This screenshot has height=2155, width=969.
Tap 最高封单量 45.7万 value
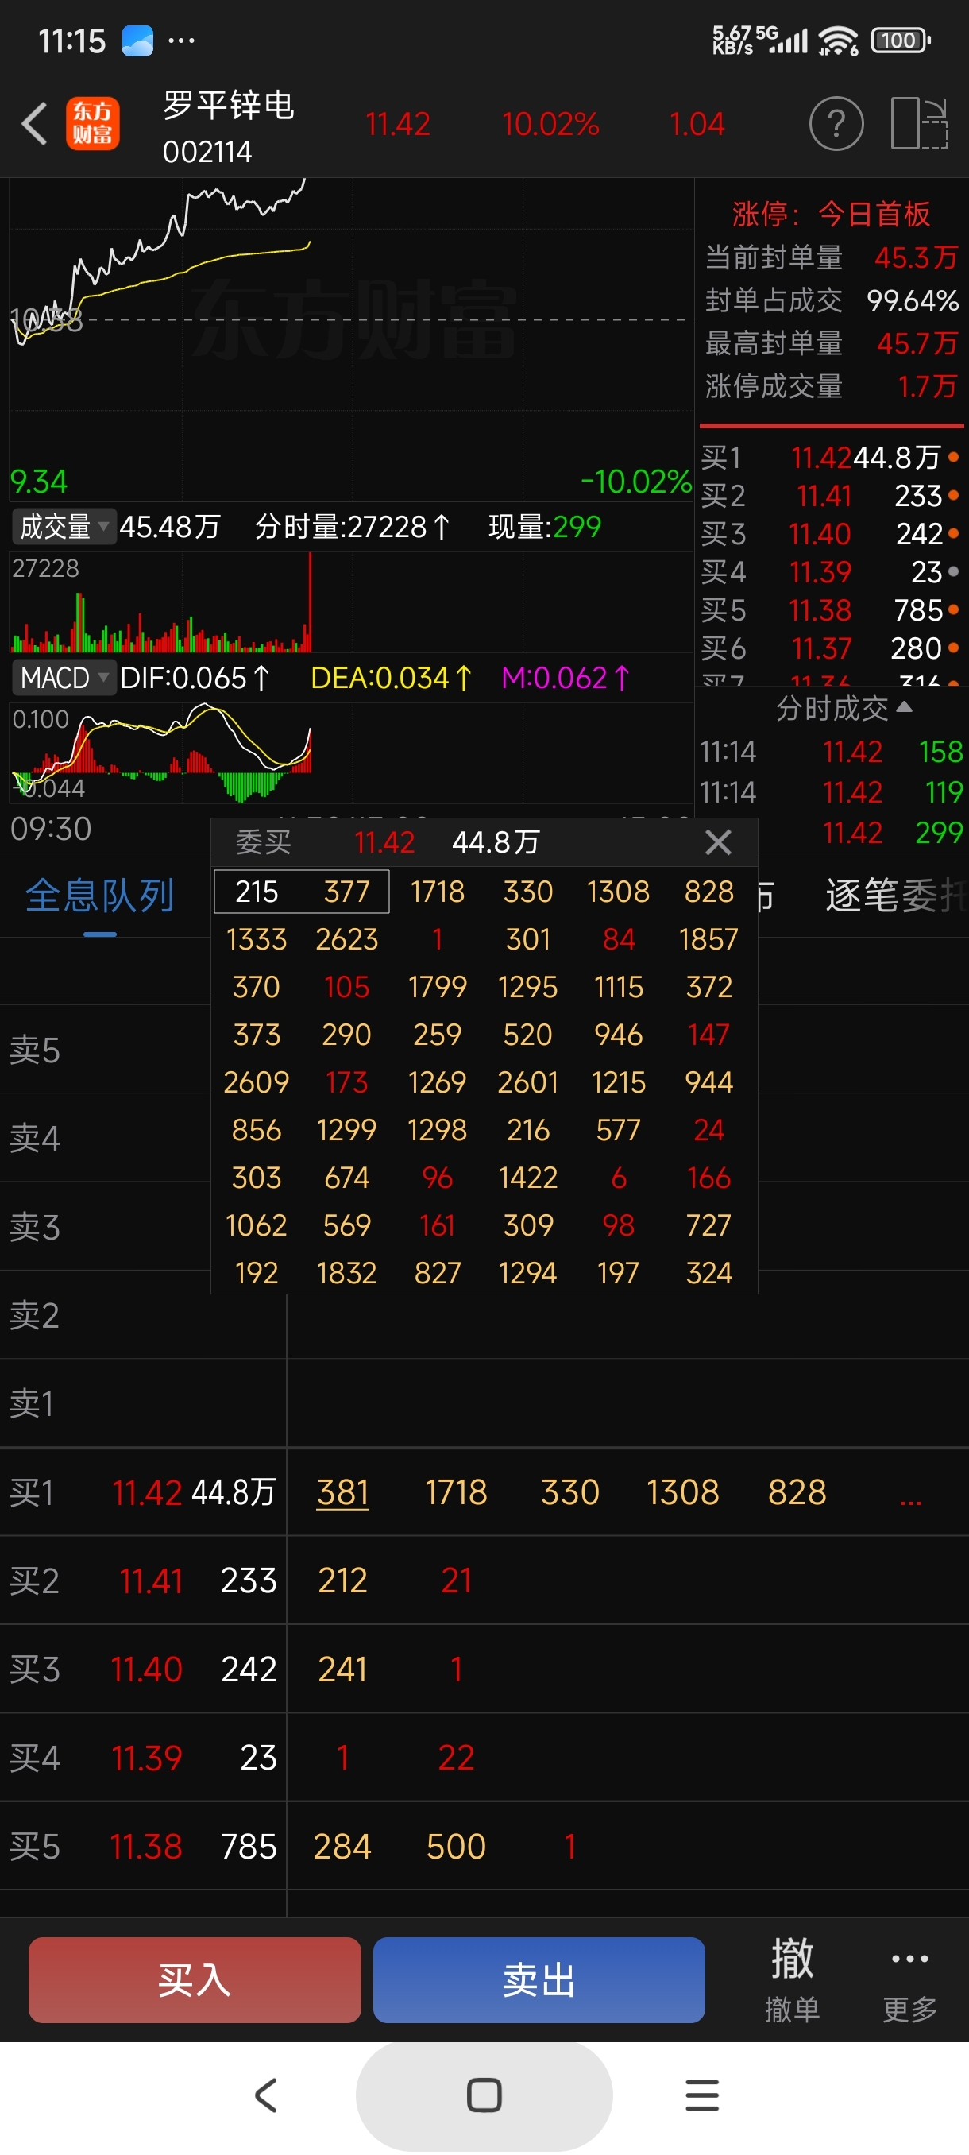[917, 343]
